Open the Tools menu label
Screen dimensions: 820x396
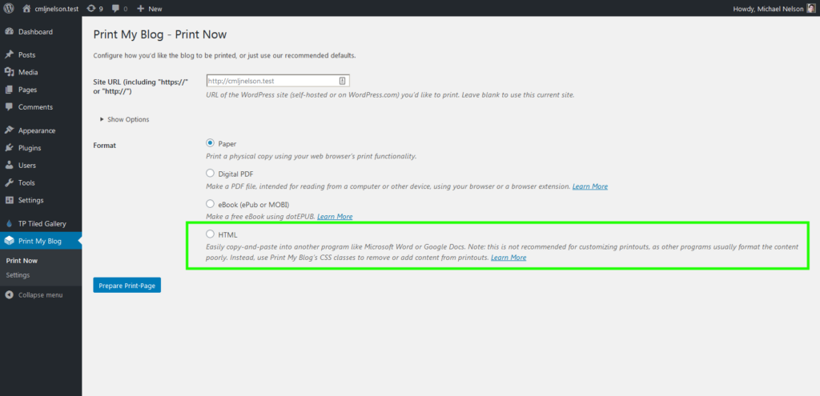pos(26,183)
